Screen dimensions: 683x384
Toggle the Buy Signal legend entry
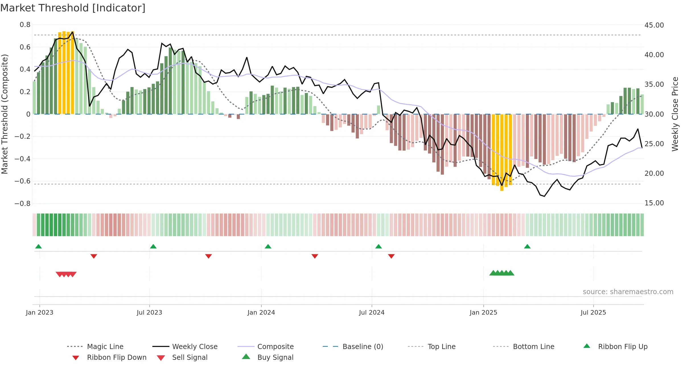[x=268, y=357]
